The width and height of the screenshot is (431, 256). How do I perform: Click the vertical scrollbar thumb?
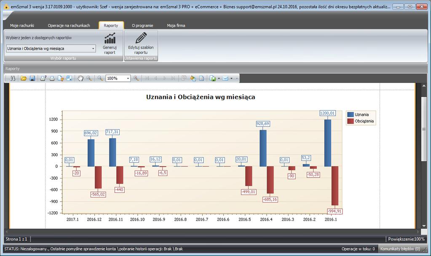coord(424,129)
